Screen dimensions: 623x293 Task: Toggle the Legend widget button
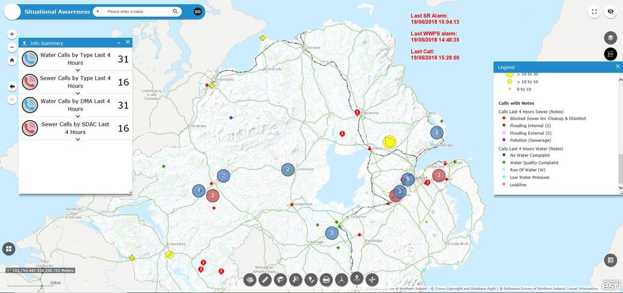pos(610,54)
